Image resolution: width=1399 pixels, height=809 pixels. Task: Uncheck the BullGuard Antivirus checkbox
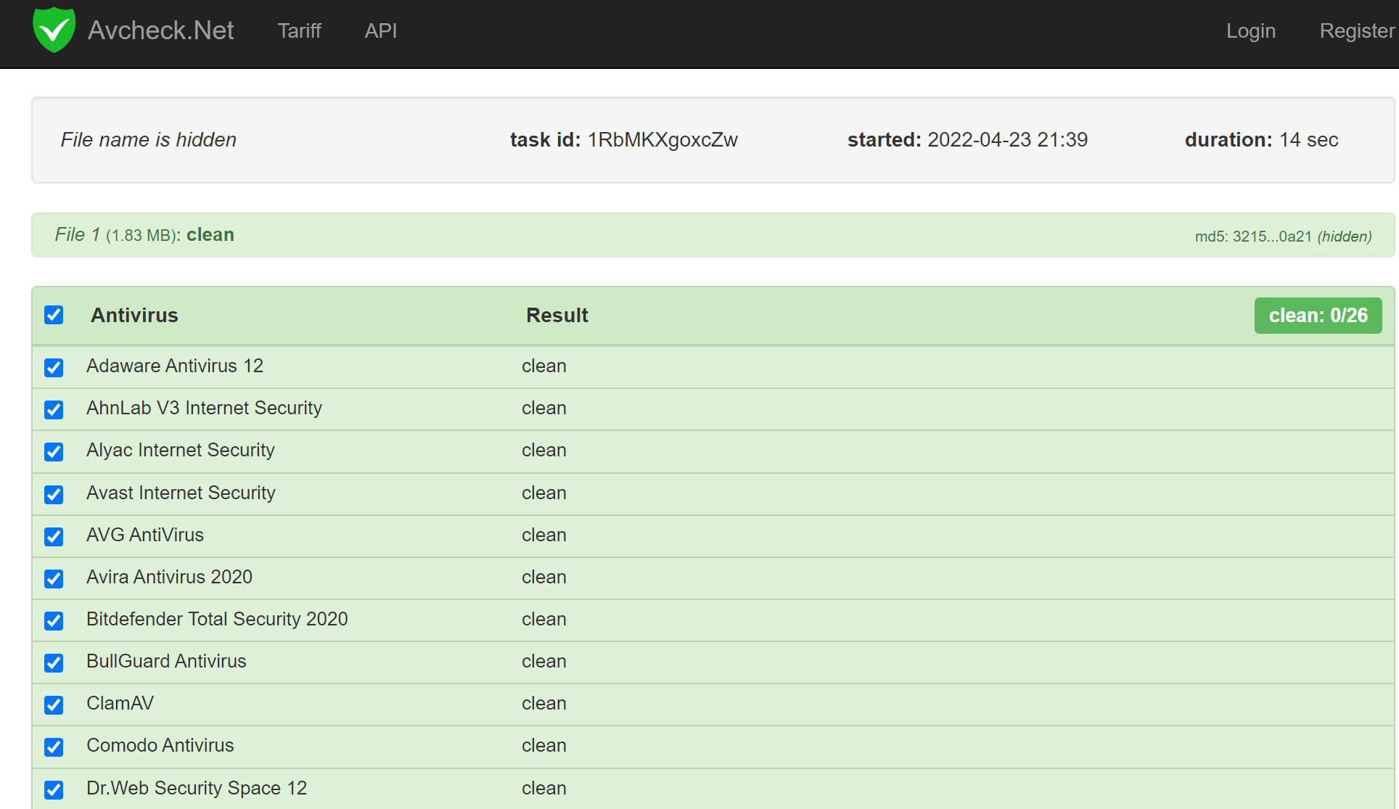click(x=54, y=662)
